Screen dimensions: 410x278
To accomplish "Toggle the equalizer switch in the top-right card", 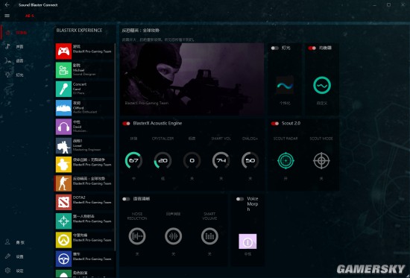I will pyautogui.click(x=312, y=48).
